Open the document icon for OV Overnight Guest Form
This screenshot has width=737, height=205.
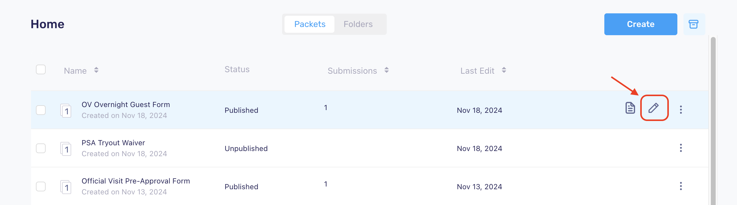tap(630, 108)
